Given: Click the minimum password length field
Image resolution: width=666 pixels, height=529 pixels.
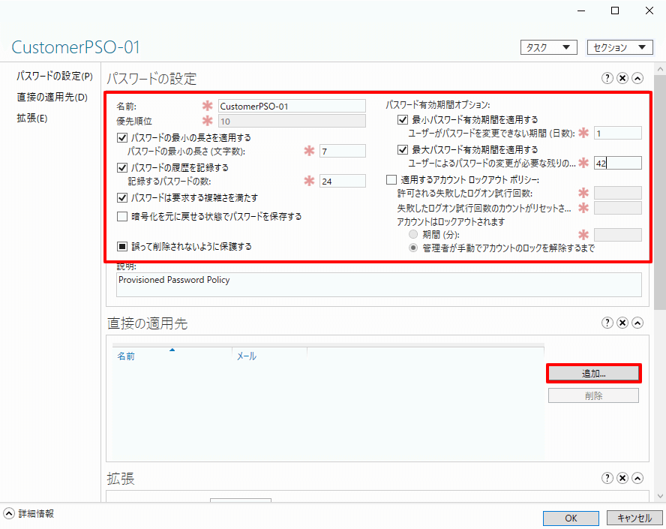Looking at the screenshot, I should click(x=342, y=152).
